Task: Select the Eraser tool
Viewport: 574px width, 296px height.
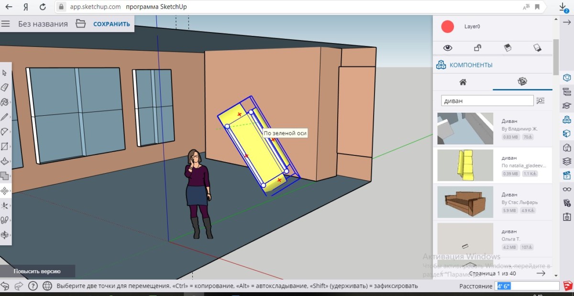Action: [x=5, y=88]
